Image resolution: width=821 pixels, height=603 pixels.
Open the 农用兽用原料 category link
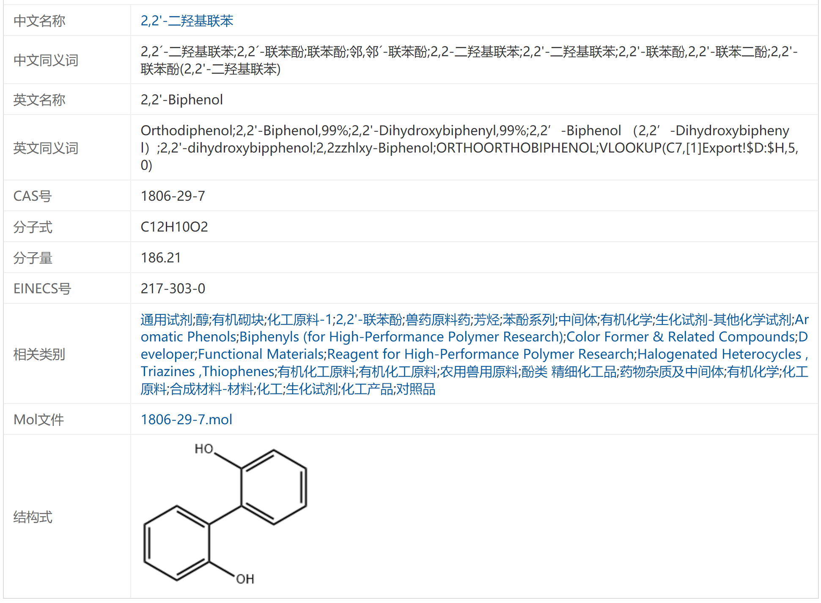(479, 372)
